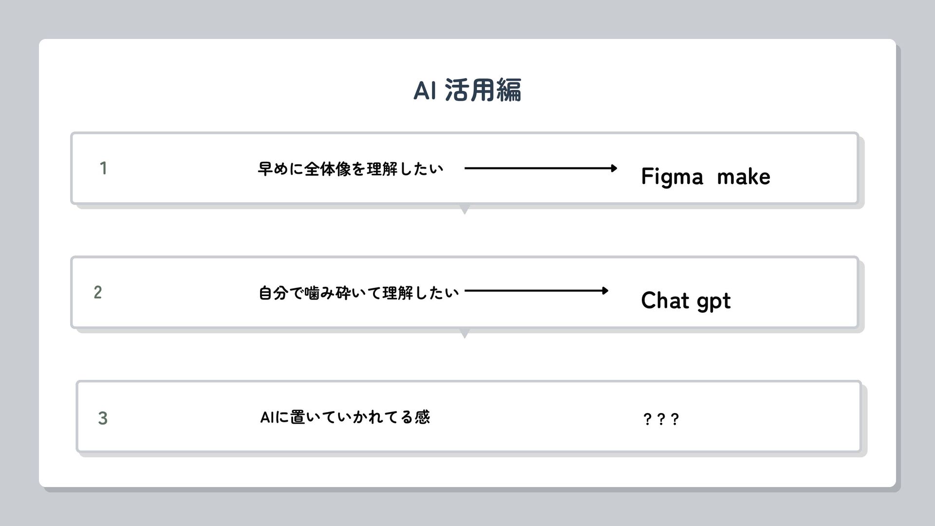935x526 pixels.
Task: Click the arrow pointing to Chat gpt
Action: 536,291
